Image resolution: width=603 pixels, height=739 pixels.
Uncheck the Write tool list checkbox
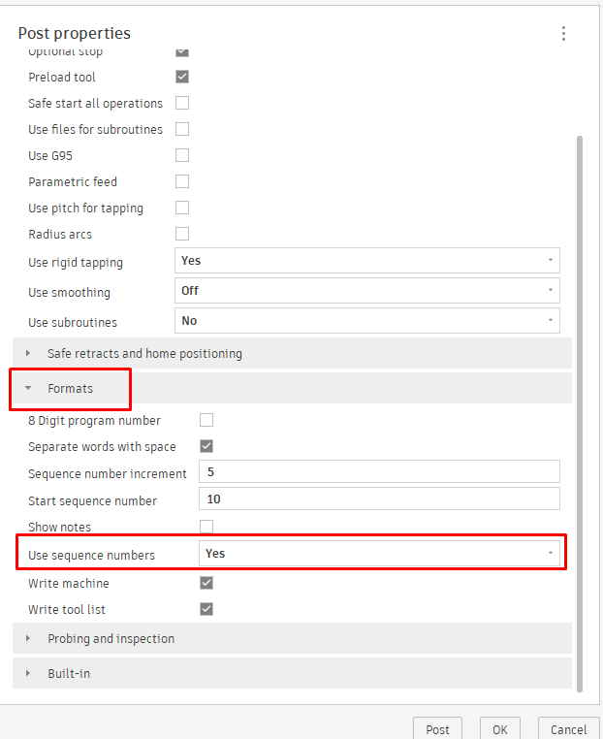pos(206,609)
